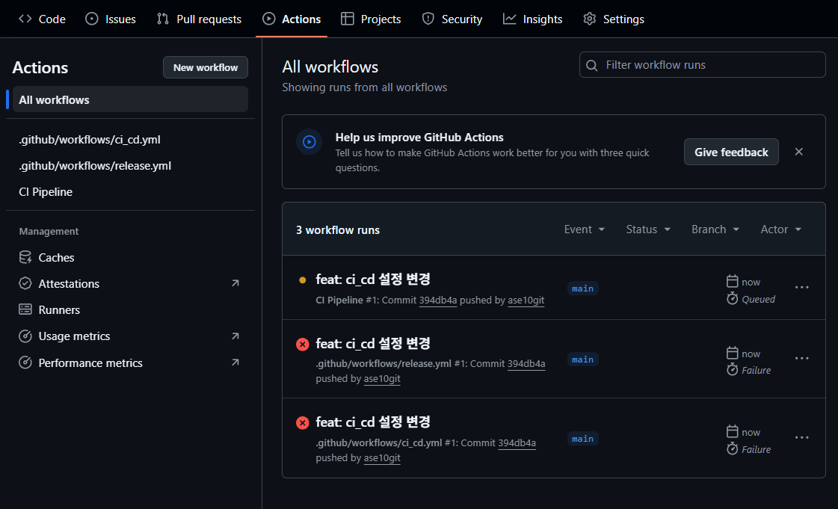Click the play icon in feedback banner

click(x=309, y=141)
